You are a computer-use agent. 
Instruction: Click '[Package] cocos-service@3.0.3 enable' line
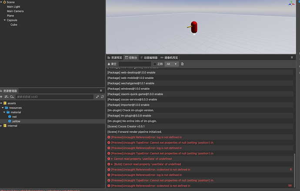[x=132, y=100]
